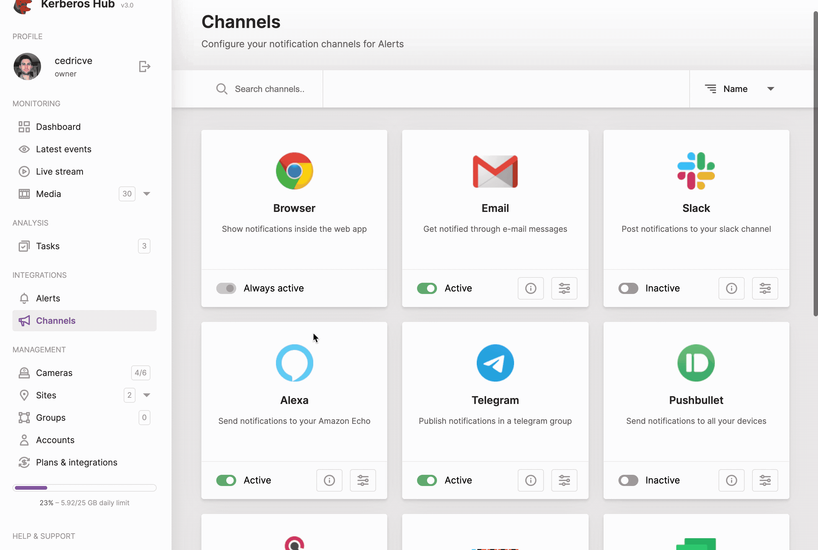Viewport: 818px width, 550px height.
Task: Click the Channels megaphone icon
Action: point(24,321)
